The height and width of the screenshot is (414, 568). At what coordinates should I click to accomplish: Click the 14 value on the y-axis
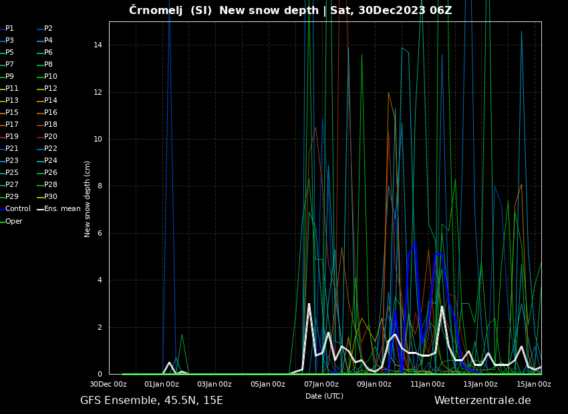point(98,45)
